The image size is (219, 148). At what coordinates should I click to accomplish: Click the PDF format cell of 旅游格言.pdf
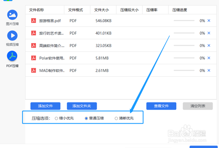[x=73, y=21]
